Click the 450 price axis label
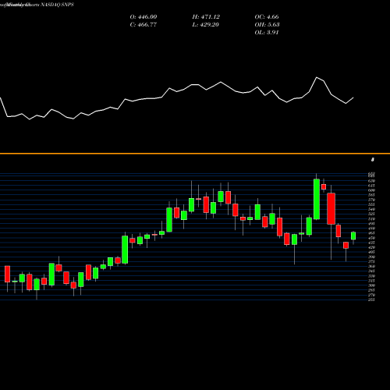This screenshot has width=390, height=390. pos(371,238)
